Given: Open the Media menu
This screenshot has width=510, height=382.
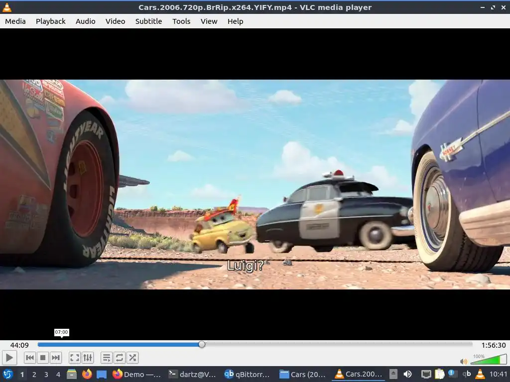Looking at the screenshot, I should tap(15, 21).
